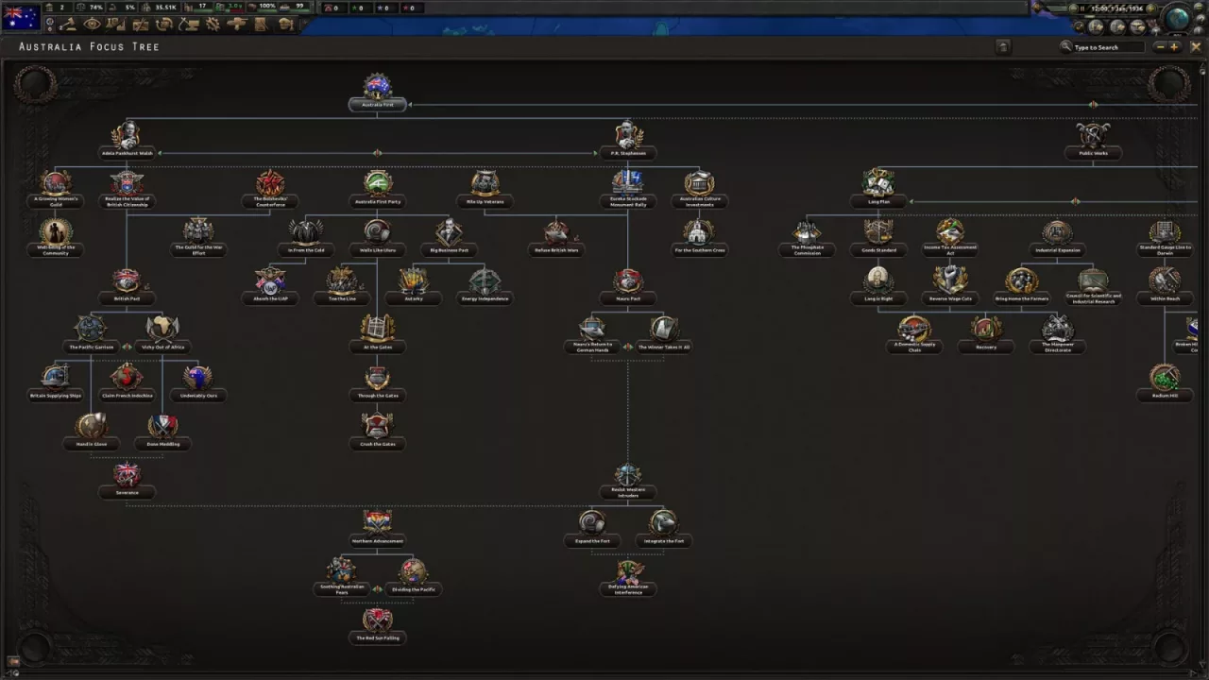Image resolution: width=1209 pixels, height=680 pixels.
Task: Select the P.R. Stephensen focus portrait
Action: tap(628, 135)
